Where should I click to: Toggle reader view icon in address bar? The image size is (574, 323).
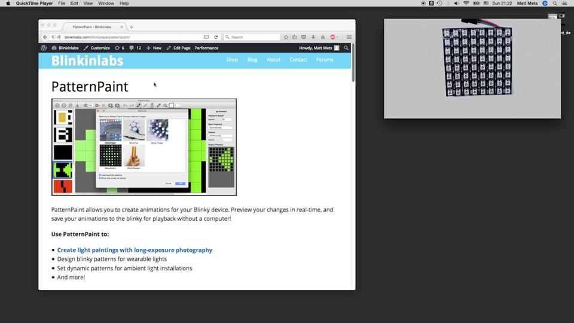tap(206, 37)
